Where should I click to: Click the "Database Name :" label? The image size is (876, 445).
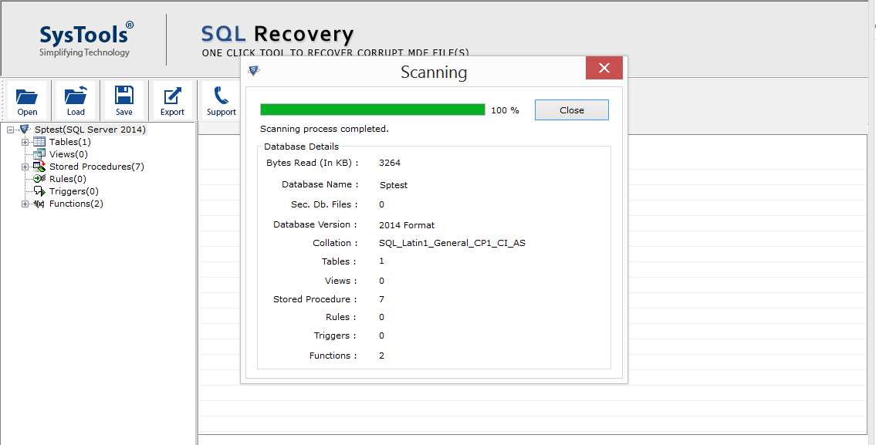(320, 184)
